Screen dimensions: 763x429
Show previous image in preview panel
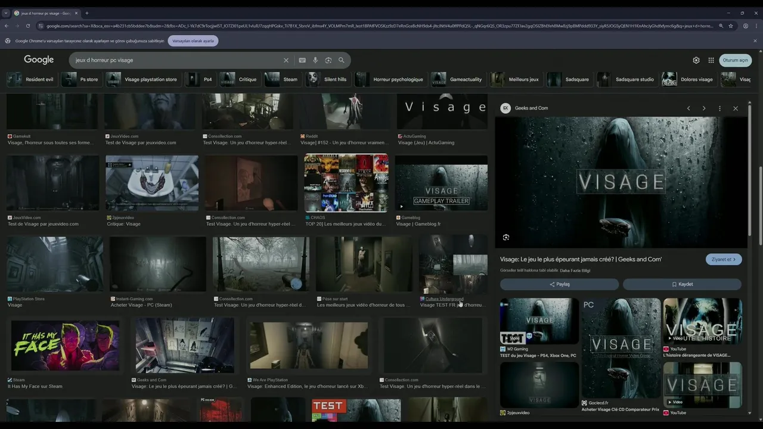[x=688, y=108]
